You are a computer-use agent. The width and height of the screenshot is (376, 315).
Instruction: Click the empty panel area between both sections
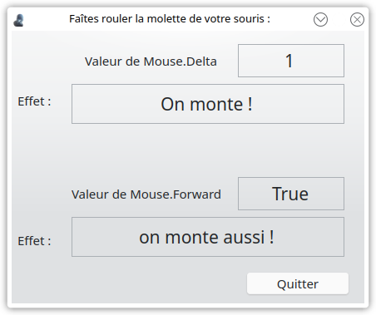[188, 150]
